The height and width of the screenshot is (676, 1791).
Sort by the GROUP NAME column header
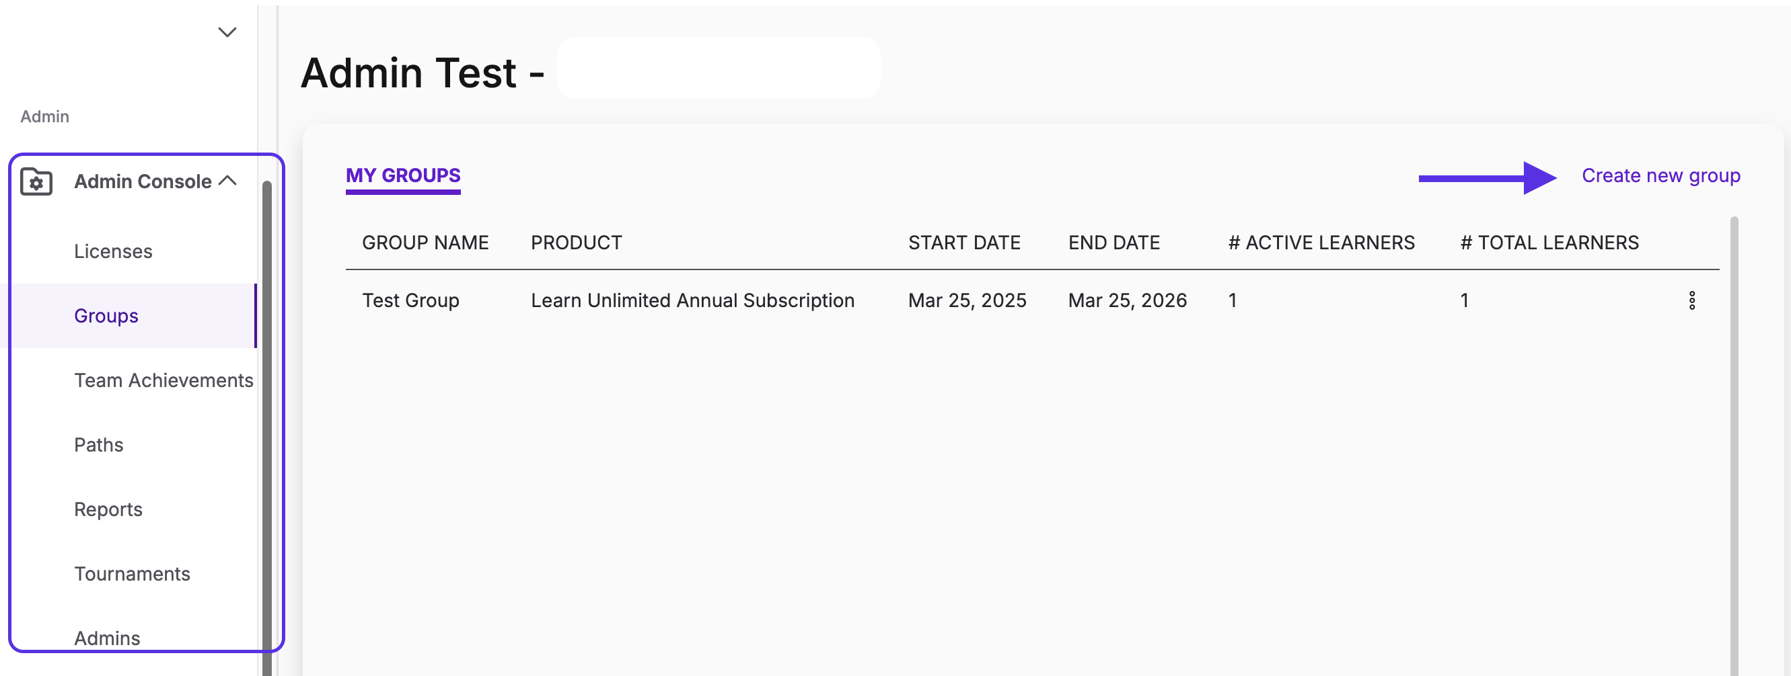(425, 243)
